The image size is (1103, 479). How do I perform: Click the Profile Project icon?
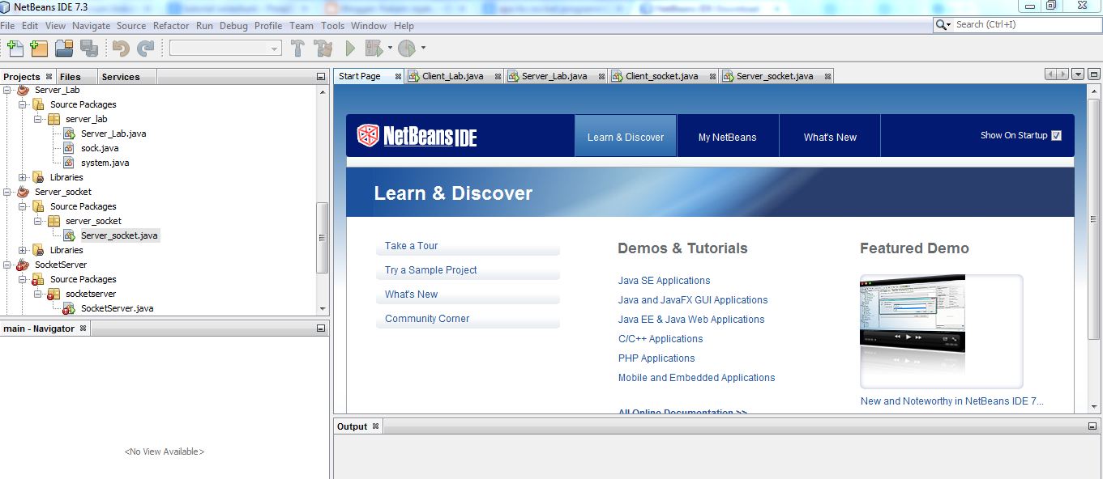(406, 49)
